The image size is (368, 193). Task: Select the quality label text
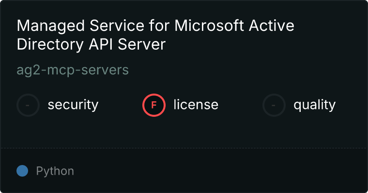click(314, 105)
